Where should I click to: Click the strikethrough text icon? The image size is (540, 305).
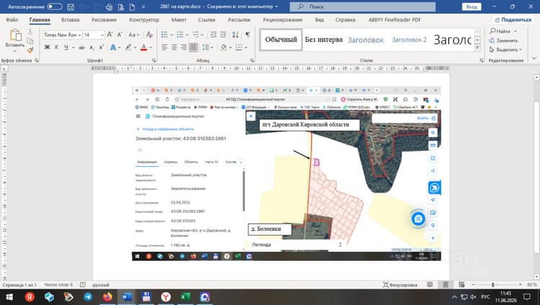pyautogui.click(x=81, y=47)
